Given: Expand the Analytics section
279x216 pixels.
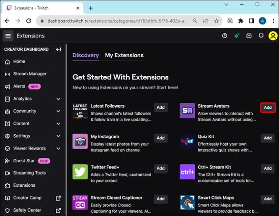Looking at the screenshot, I should pos(58,99).
